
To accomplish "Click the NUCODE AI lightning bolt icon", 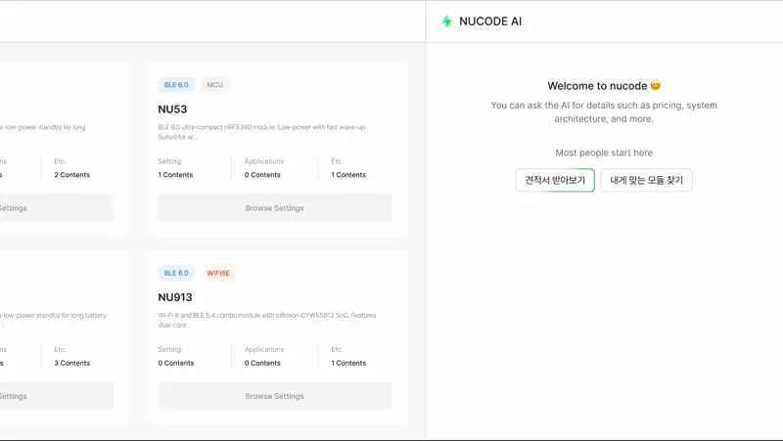I will [447, 22].
